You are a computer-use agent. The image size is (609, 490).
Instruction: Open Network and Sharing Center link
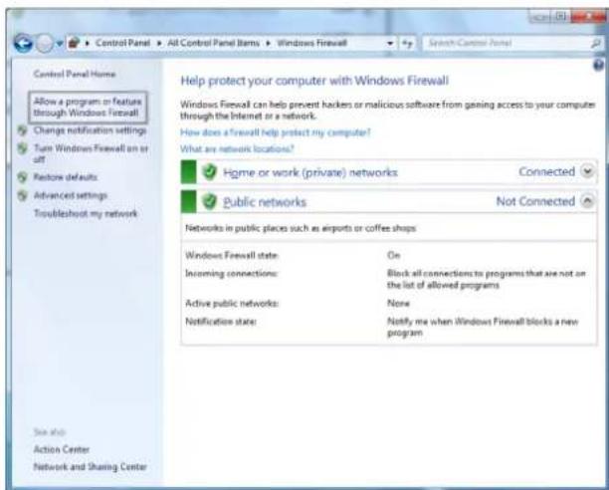[91, 467]
